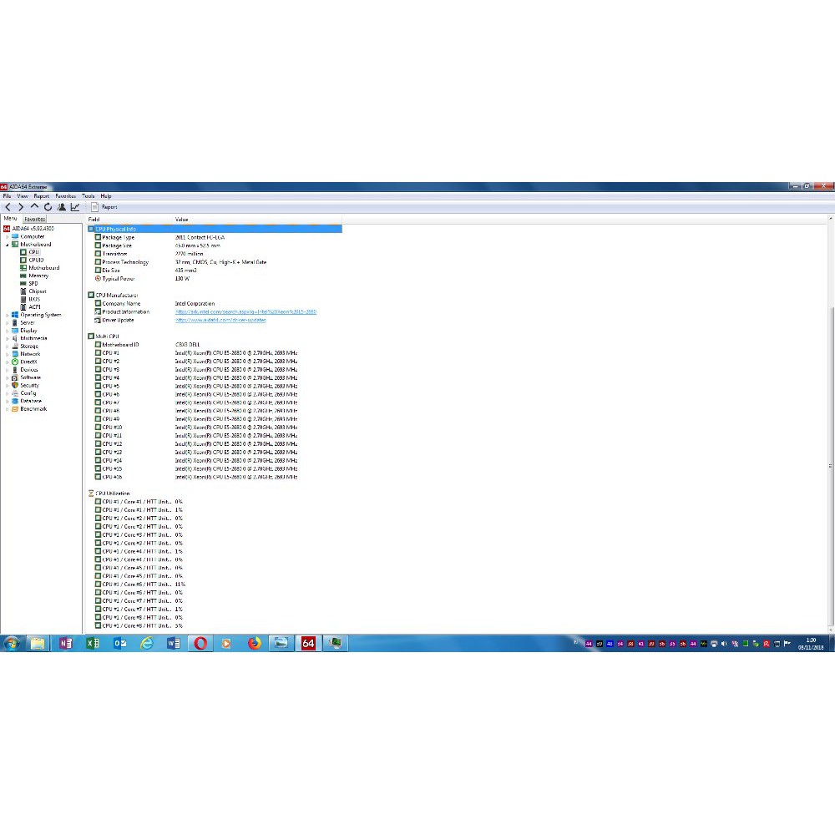This screenshot has height=835, width=835.
Task: Select the CPU #16 row
Action: (x=215, y=477)
